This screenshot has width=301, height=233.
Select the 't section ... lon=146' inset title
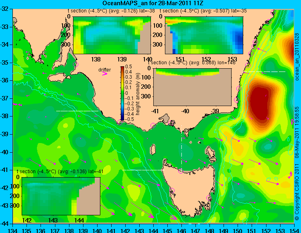[192, 63]
